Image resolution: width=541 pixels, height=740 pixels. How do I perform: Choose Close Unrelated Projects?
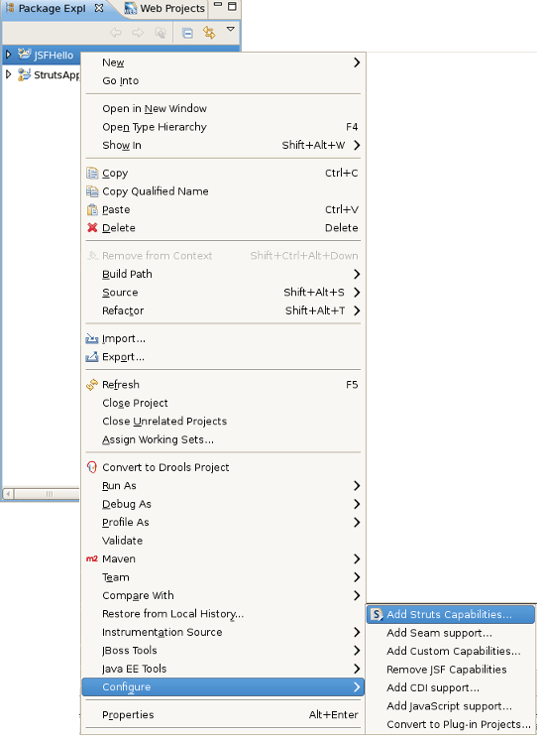click(223, 421)
